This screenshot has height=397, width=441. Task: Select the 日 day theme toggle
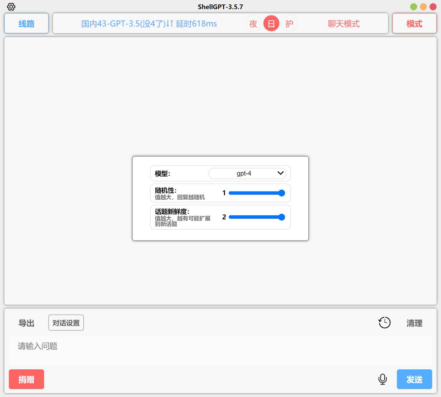click(271, 23)
